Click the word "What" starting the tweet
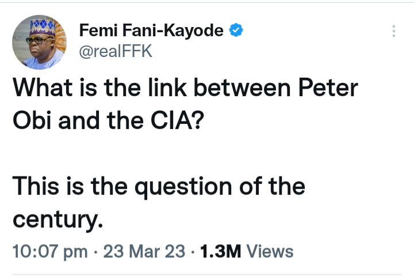The width and height of the screenshot is (414, 277). click(x=40, y=88)
